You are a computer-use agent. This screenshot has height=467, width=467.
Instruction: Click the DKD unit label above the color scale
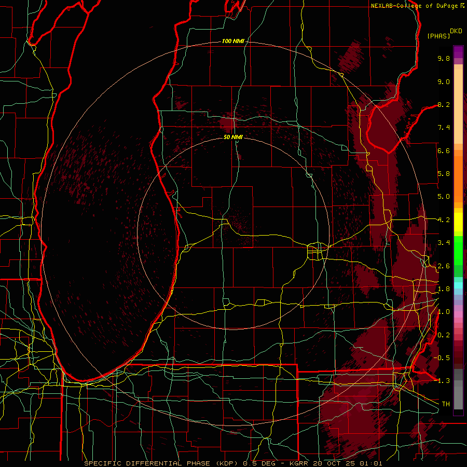pyautogui.click(x=456, y=31)
